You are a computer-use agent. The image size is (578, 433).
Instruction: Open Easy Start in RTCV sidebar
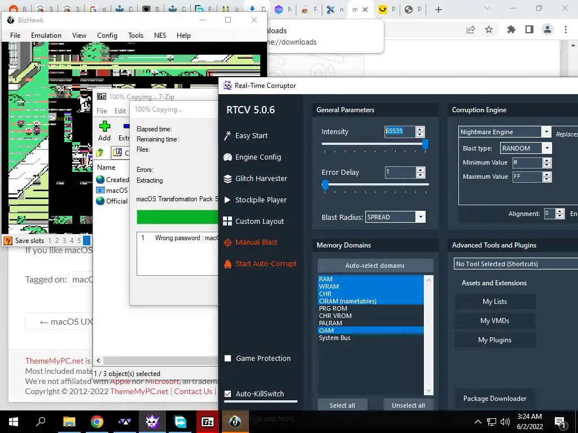(x=246, y=135)
